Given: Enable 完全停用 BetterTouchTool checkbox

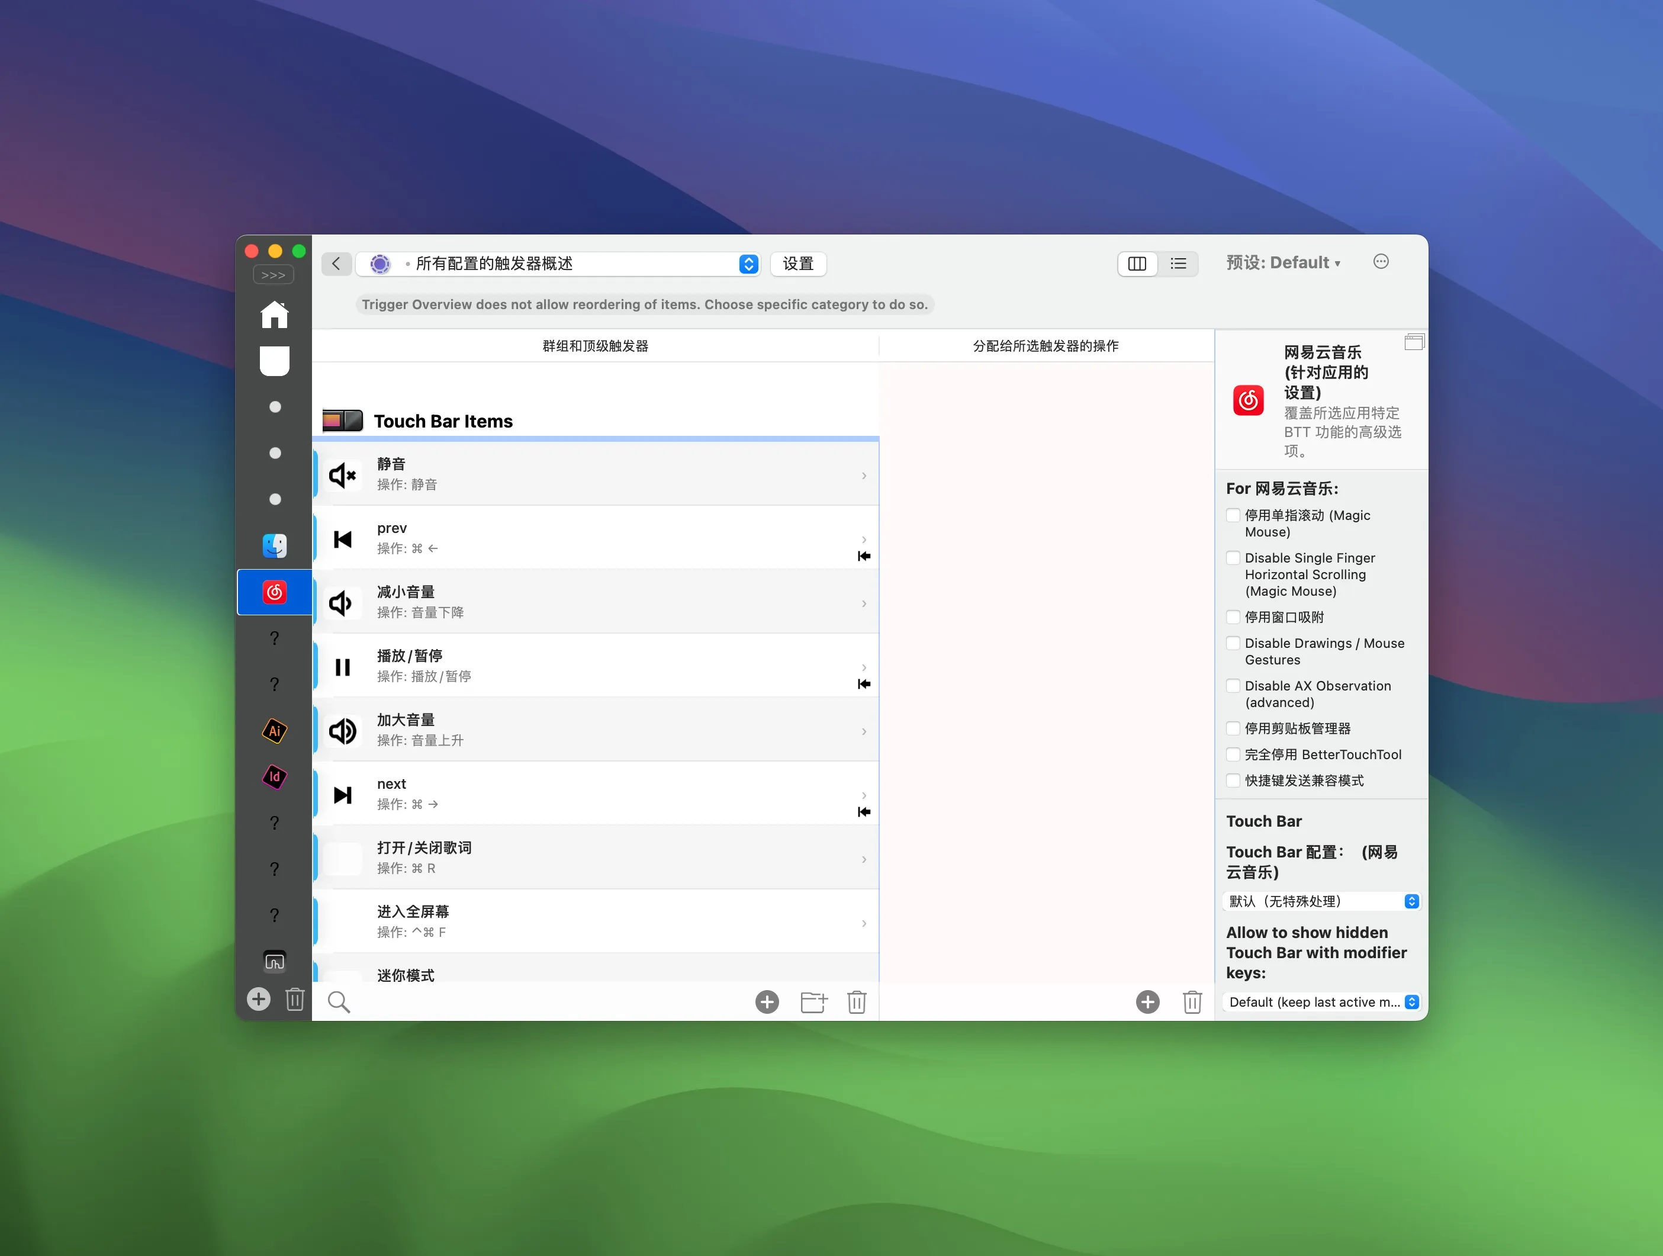Looking at the screenshot, I should pos(1233,754).
